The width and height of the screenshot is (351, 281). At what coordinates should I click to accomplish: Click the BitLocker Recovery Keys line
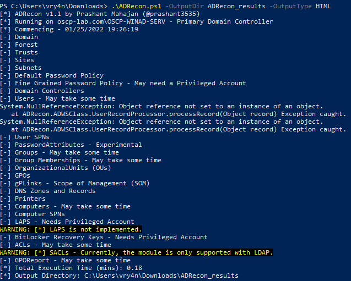coord(104,237)
